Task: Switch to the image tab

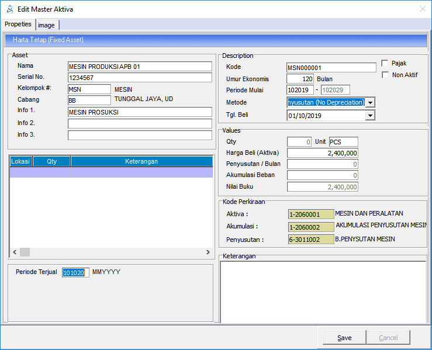Action: (x=47, y=25)
